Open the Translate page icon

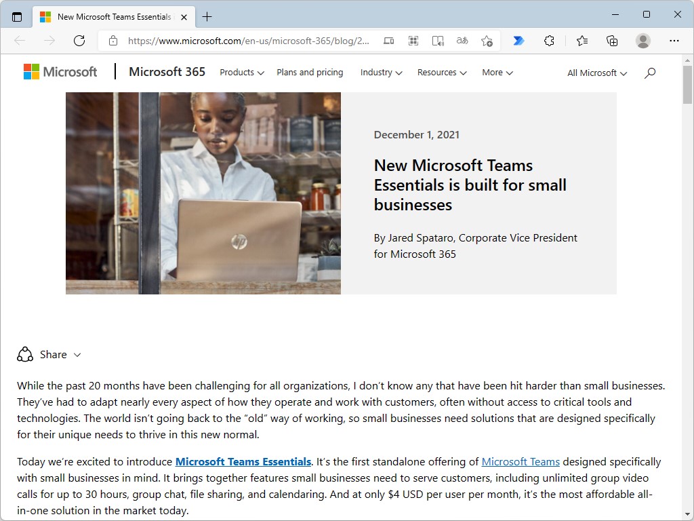coord(462,41)
